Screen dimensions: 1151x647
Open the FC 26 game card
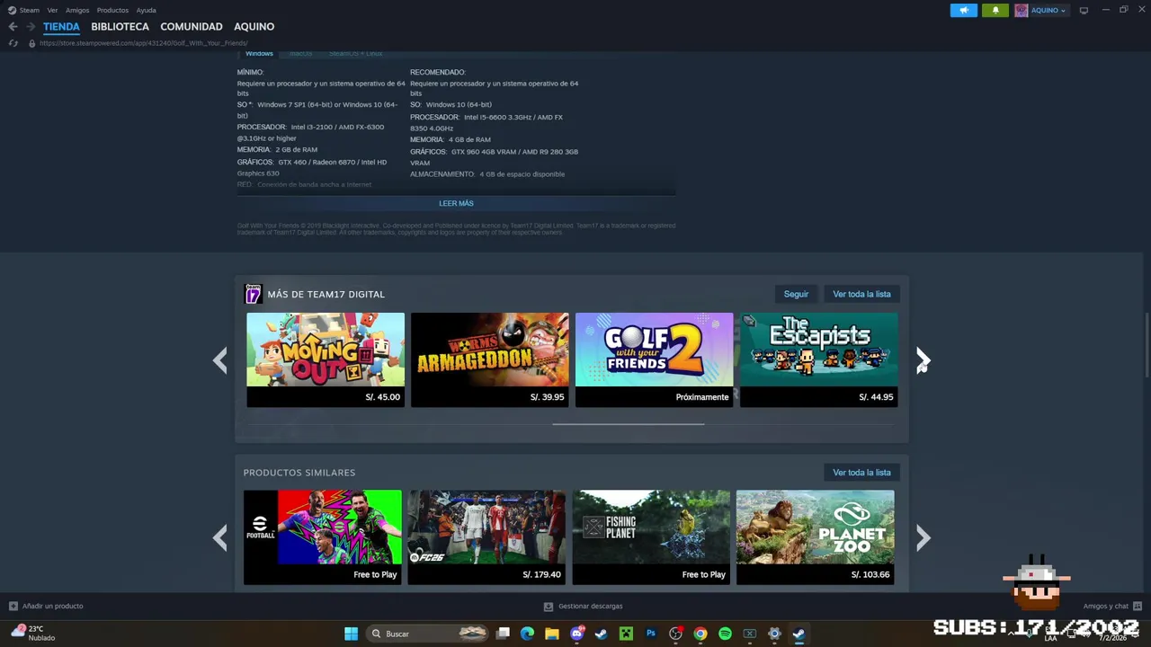coord(486,537)
